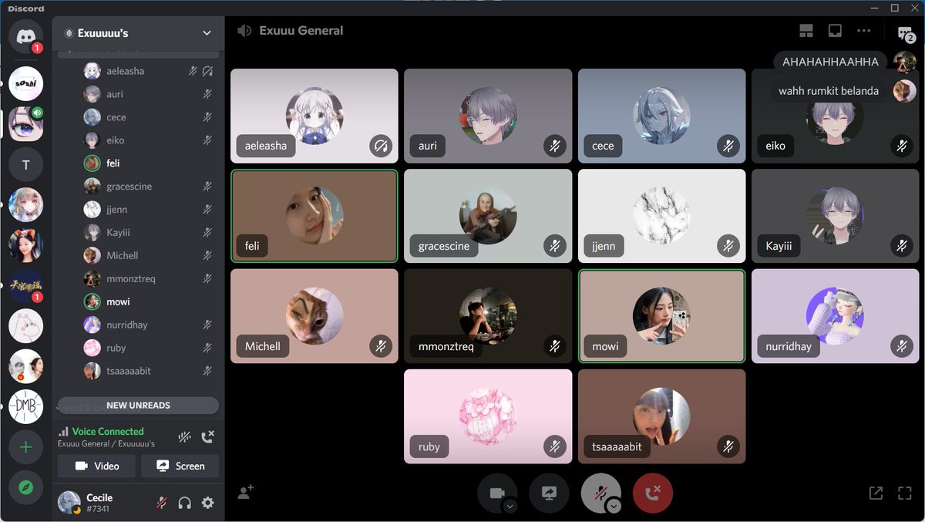This screenshot has height=522, width=925.
Task: Open the Michell participant tile
Action: click(314, 316)
